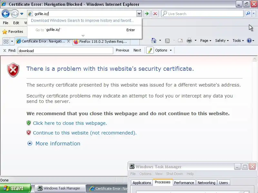This screenshot has width=258, height=193.
Task: Open the File menu
Action: [5, 23]
